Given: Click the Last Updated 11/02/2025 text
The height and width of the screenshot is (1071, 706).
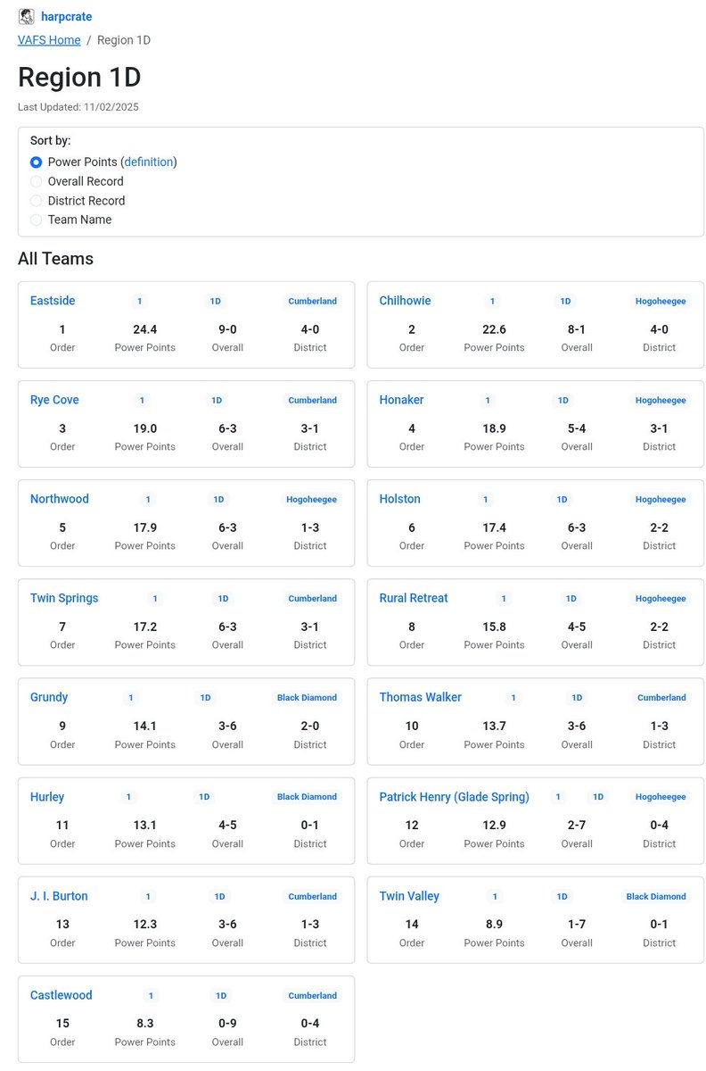Looking at the screenshot, I should tap(78, 107).
